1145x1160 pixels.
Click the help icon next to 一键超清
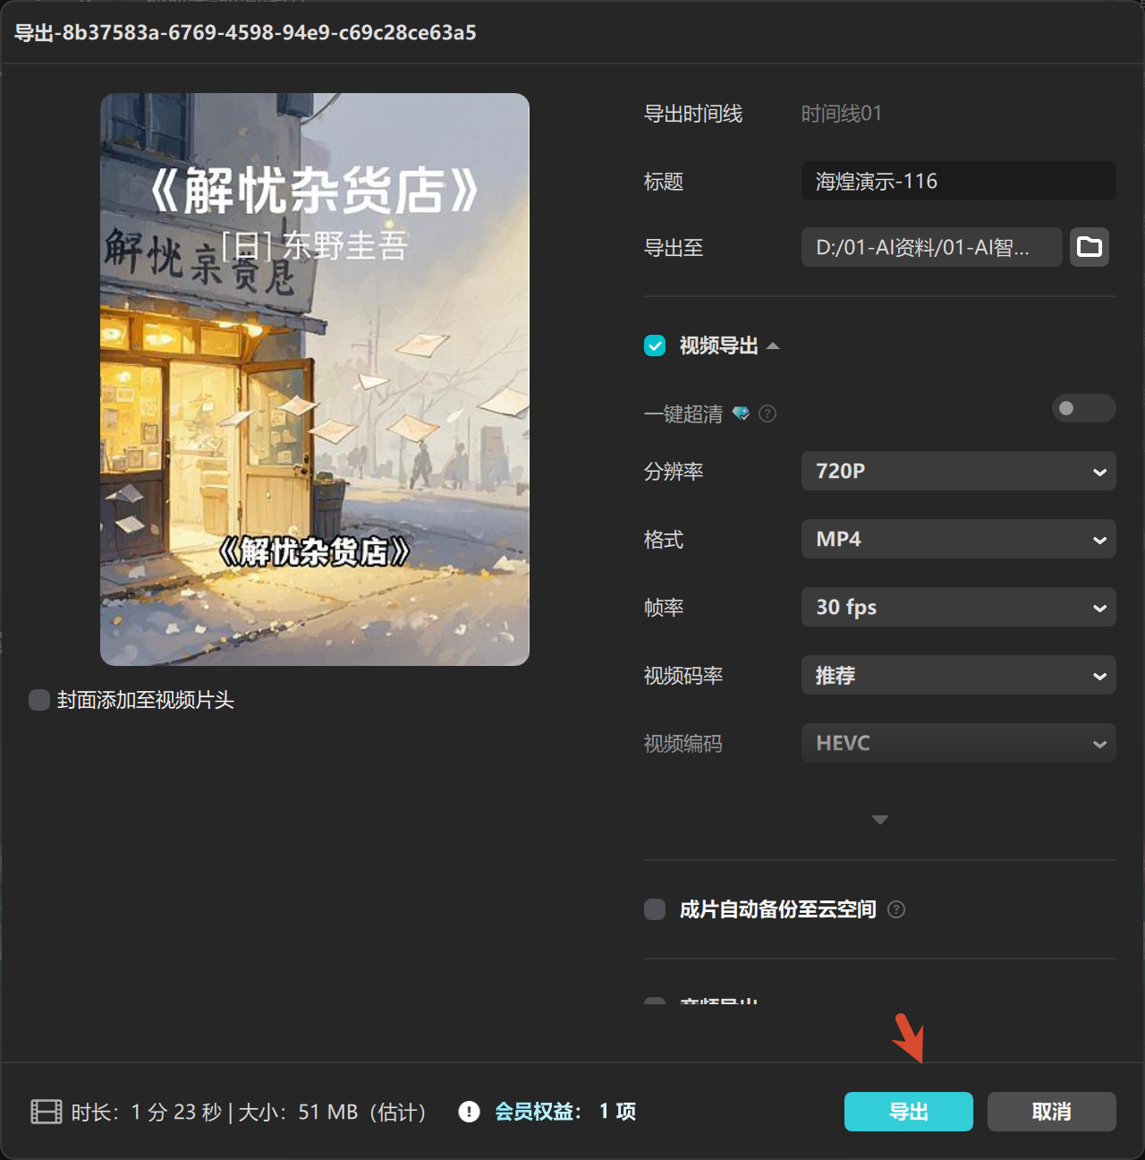click(x=768, y=414)
